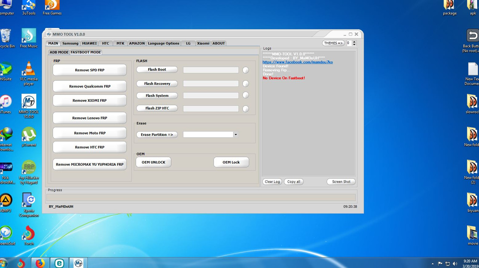The height and width of the screenshot is (268, 479).
Task: Select the Flash Boot radio button
Action: click(x=245, y=70)
